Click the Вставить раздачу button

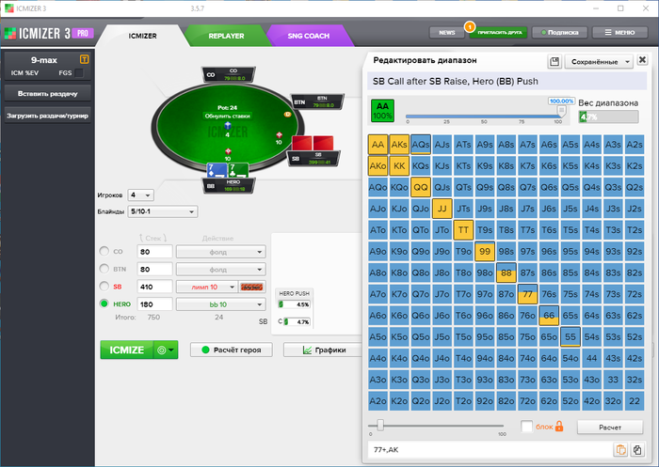[x=47, y=94]
